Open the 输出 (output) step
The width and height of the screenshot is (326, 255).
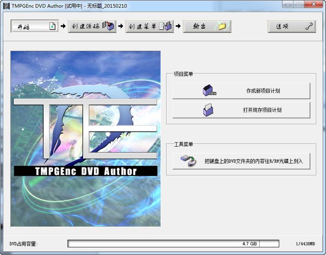207,27
